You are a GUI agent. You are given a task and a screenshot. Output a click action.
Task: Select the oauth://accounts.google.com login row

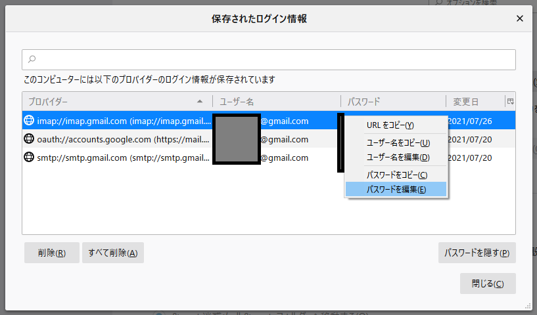[269, 139]
